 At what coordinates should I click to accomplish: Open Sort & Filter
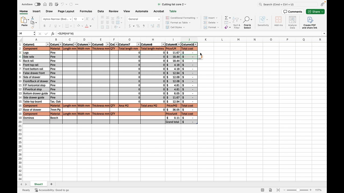click(x=236, y=23)
